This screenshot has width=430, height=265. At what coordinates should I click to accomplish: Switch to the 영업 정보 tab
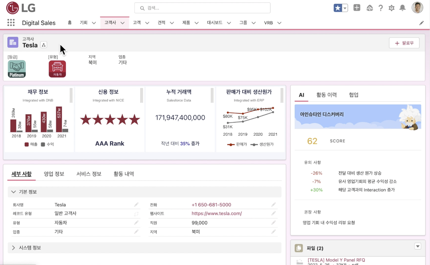point(54,174)
